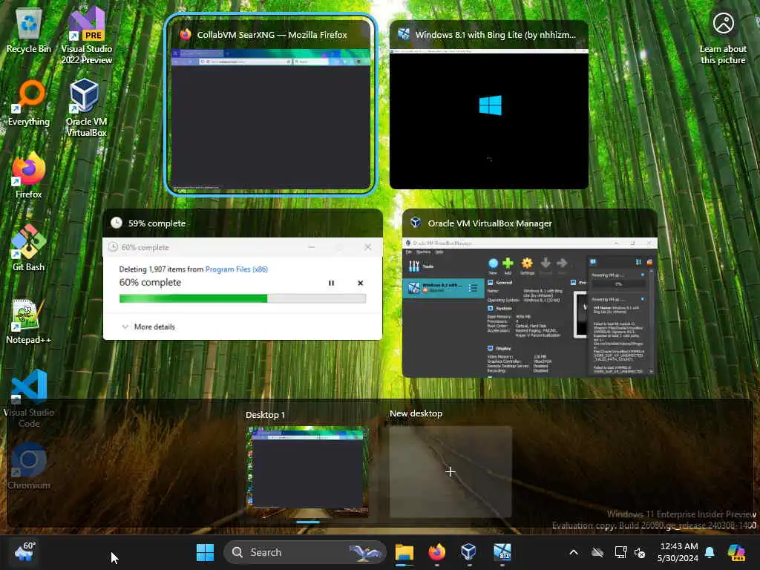Open the Notepad++ desktop shortcut

point(29,321)
